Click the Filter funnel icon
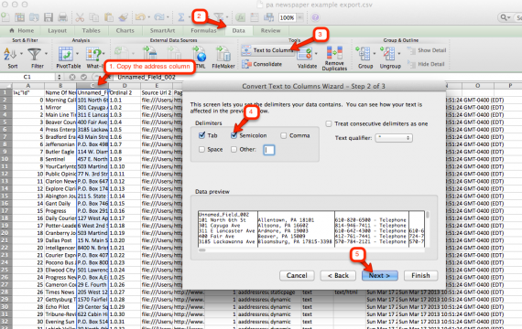 tap(34, 54)
